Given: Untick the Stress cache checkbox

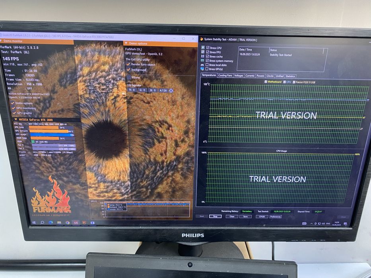Looking at the screenshot, I should [x=207, y=56].
